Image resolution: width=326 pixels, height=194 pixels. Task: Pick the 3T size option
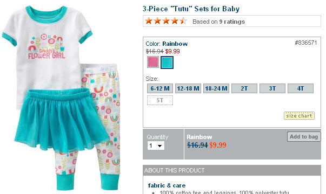[272, 88]
